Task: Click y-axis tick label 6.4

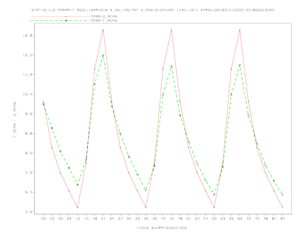Action: pos(28,192)
